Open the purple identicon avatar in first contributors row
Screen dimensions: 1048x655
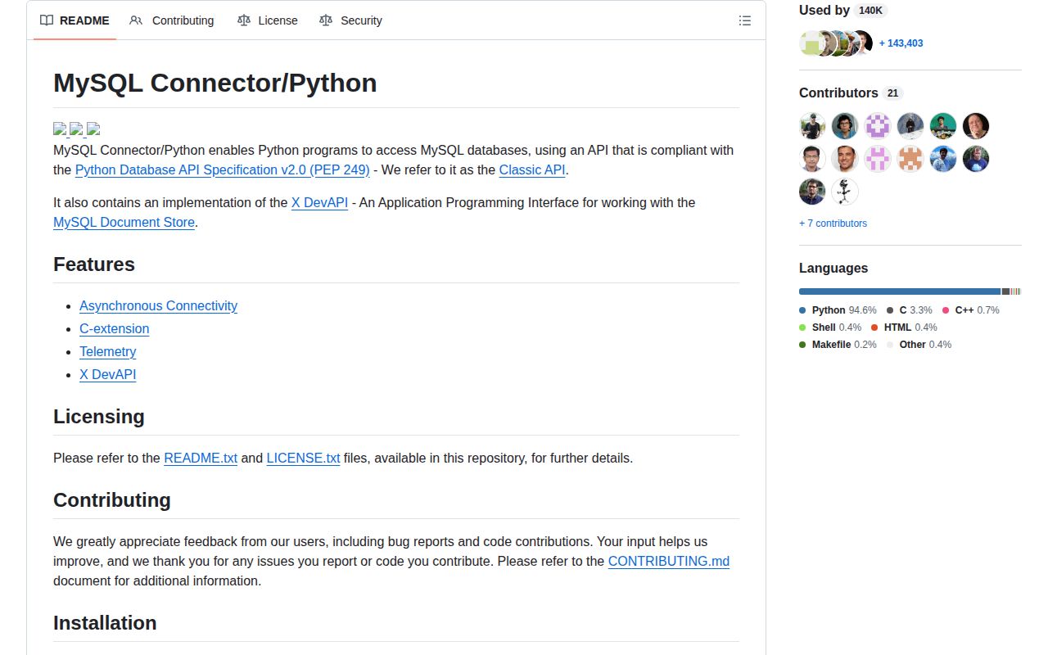pyautogui.click(x=878, y=126)
